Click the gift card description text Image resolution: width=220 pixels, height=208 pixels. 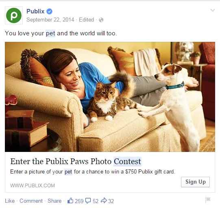click(92, 172)
